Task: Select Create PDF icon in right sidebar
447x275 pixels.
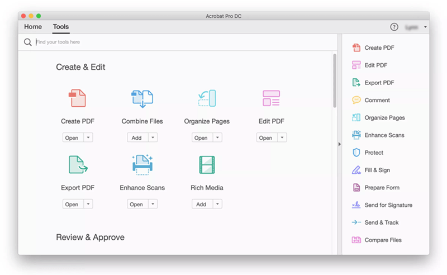Action: [356, 48]
